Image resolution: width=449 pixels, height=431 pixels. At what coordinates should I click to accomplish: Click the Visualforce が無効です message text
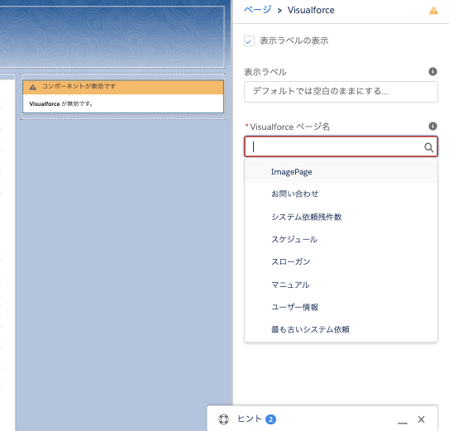[x=60, y=103]
